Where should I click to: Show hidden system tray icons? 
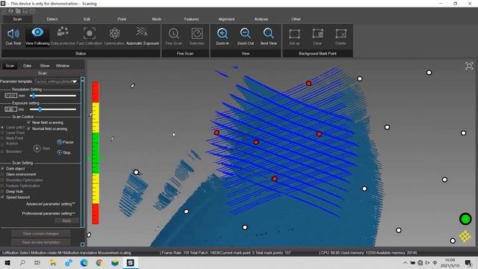405,262
